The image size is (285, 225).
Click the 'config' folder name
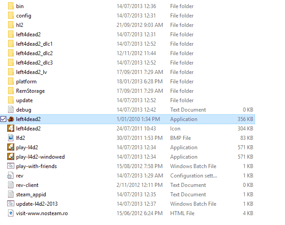click(x=24, y=16)
